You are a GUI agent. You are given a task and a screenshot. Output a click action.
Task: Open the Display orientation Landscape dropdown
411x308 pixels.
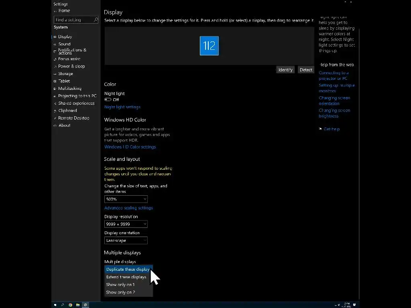click(x=126, y=241)
